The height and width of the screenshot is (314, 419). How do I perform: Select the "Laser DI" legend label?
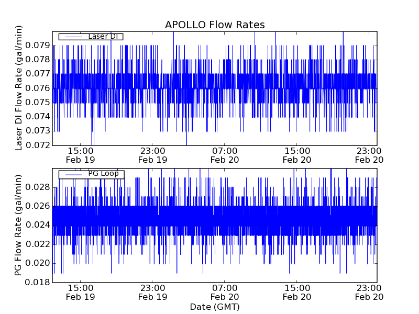(103, 37)
